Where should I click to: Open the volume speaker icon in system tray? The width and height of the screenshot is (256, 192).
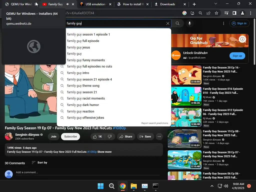pyautogui.click(x=226, y=186)
